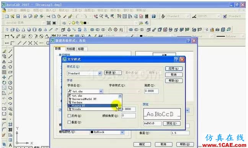The image size is (248, 148).
Task: Click the 预览 (Preview) button
Action: 171,124
